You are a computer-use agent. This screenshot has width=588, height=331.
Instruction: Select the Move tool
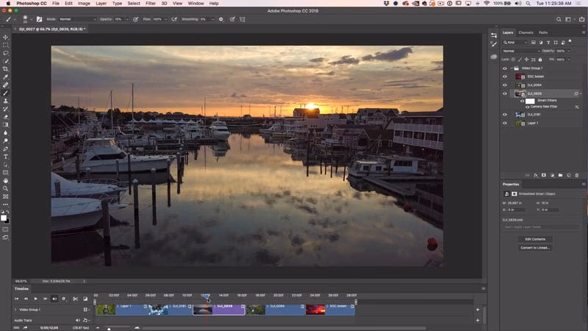[x=6, y=38]
